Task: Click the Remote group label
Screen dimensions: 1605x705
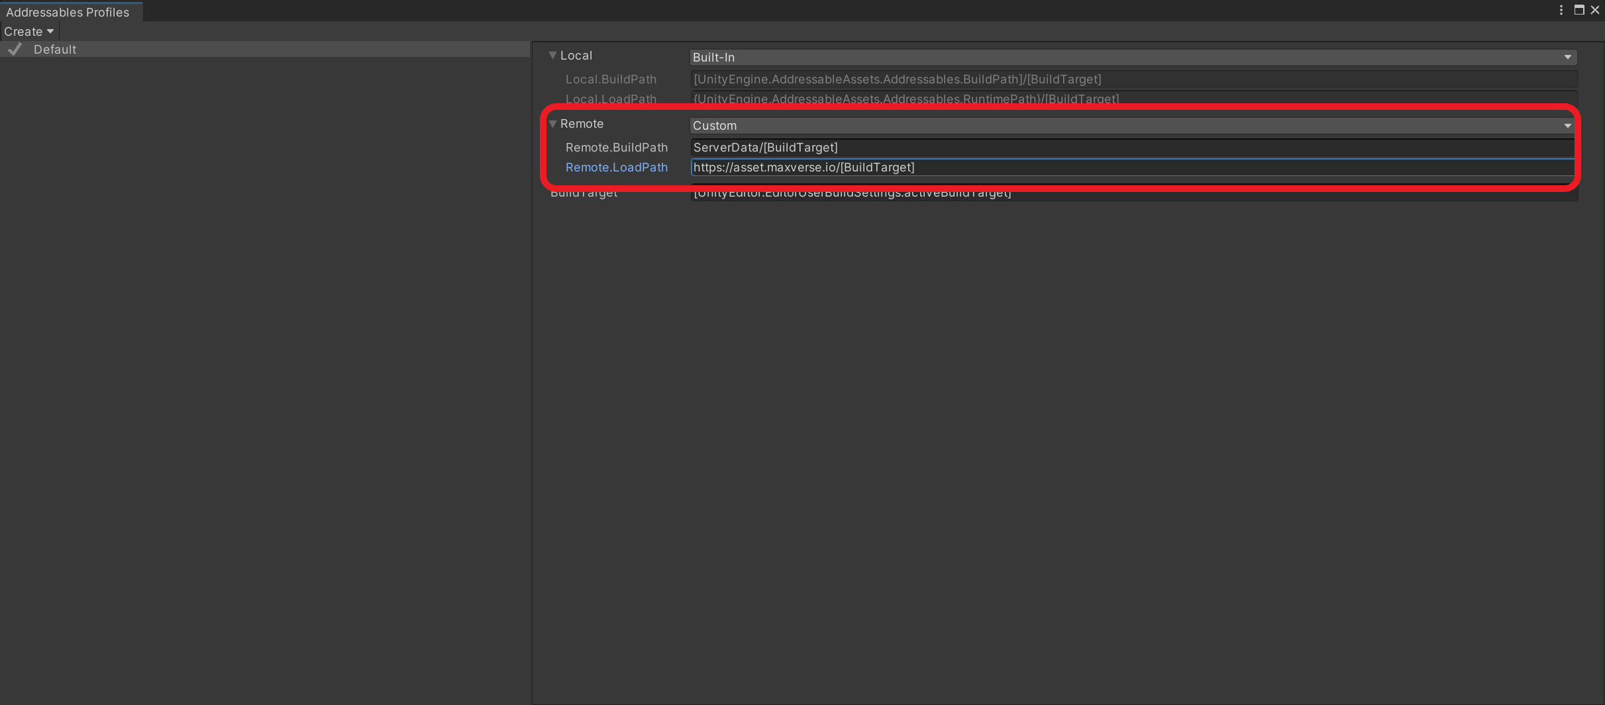Action: pos(582,124)
